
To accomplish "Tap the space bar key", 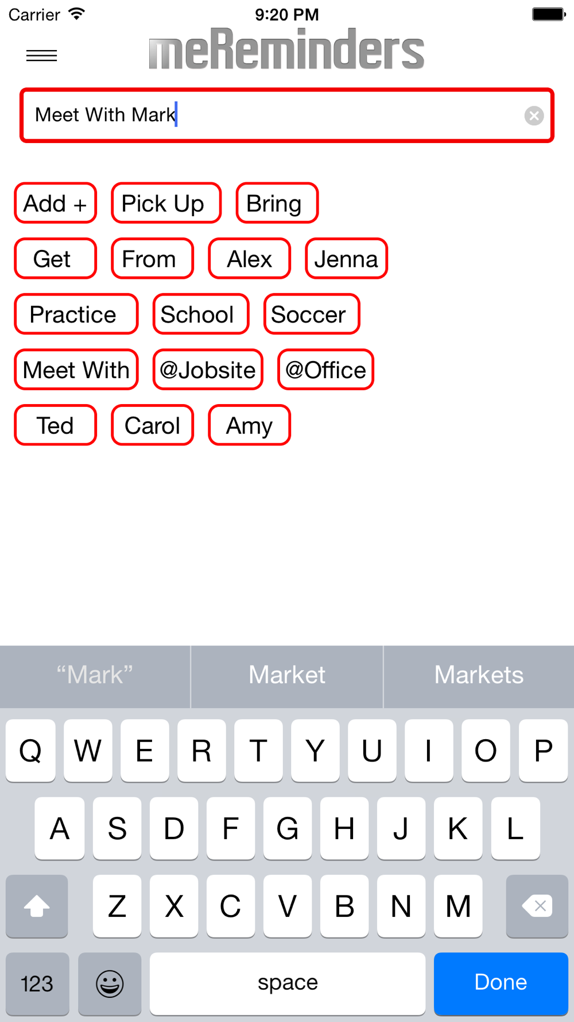I will [x=288, y=983].
